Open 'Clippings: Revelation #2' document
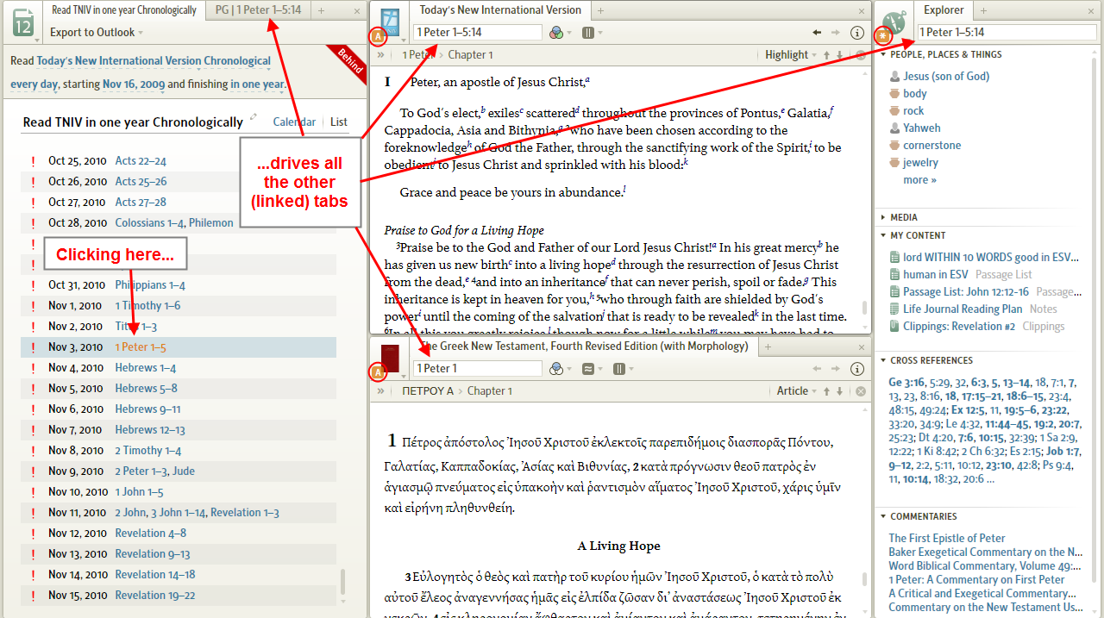The height and width of the screenshot is (618, 1104). tap(959, 327)
